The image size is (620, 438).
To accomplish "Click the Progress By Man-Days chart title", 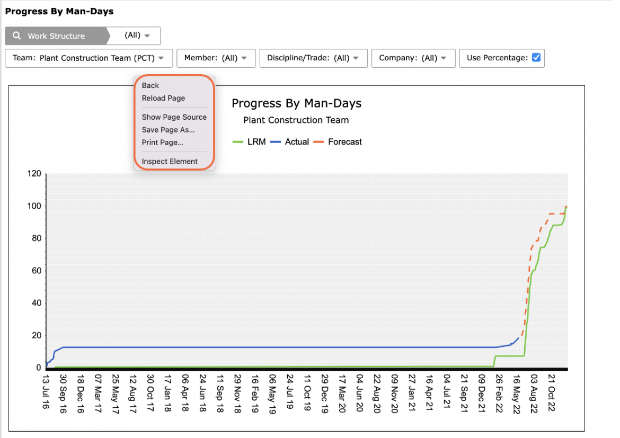I will coord(297,103).
